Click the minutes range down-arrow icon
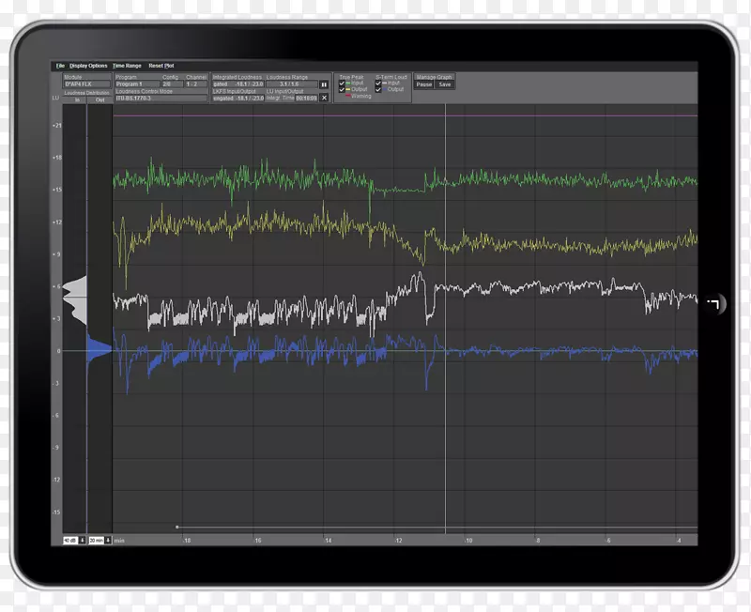 coord(108,541)
